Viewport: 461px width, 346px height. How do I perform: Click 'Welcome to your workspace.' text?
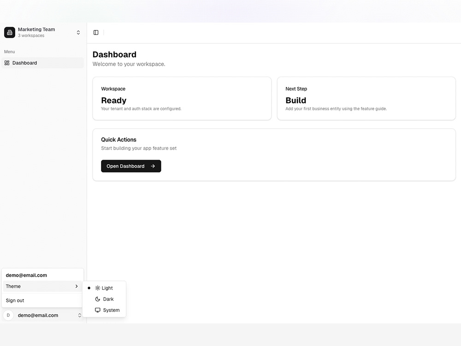click(129, 64)
